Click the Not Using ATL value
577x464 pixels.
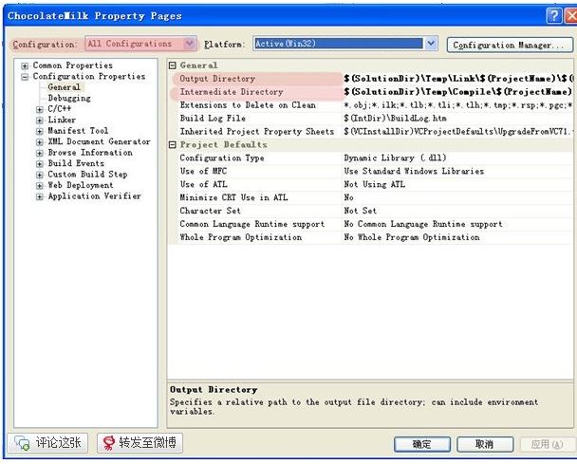374,184
